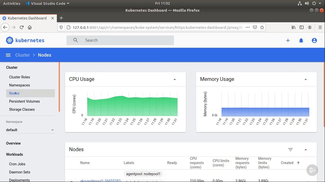The height and width of the screenshot is (182, 325).
Task: Open the Firefox library icon
Action: [294, 27]
